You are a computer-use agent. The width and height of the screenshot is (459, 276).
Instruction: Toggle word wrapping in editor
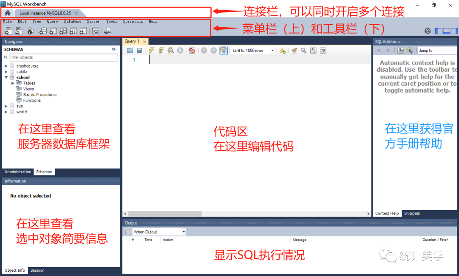323,51
